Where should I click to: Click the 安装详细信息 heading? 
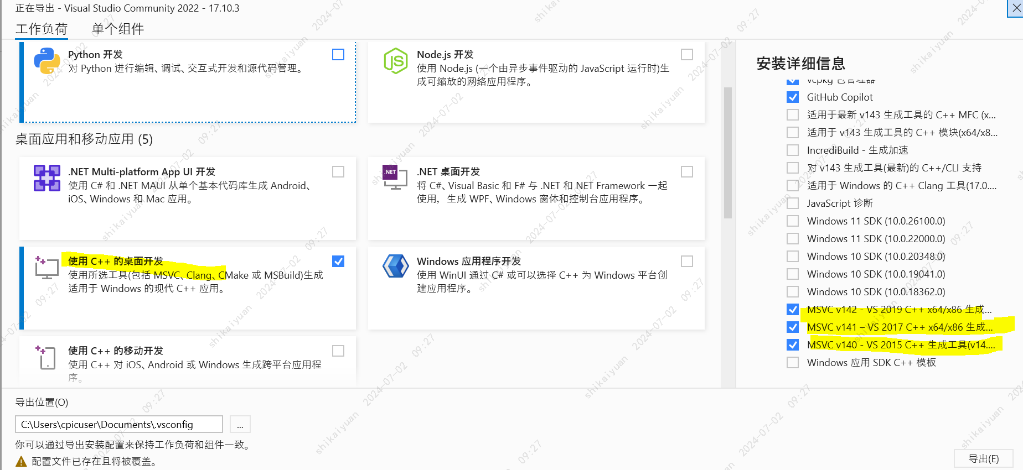click(801, 64)
